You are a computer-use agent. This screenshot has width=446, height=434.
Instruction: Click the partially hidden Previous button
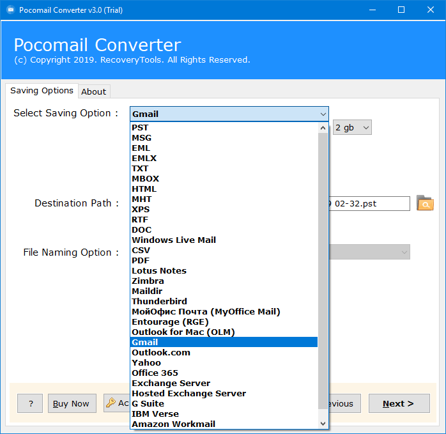[x=345, y=403]
